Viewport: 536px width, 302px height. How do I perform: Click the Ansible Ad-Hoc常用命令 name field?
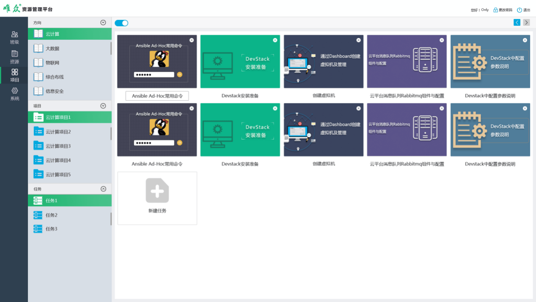157,96
